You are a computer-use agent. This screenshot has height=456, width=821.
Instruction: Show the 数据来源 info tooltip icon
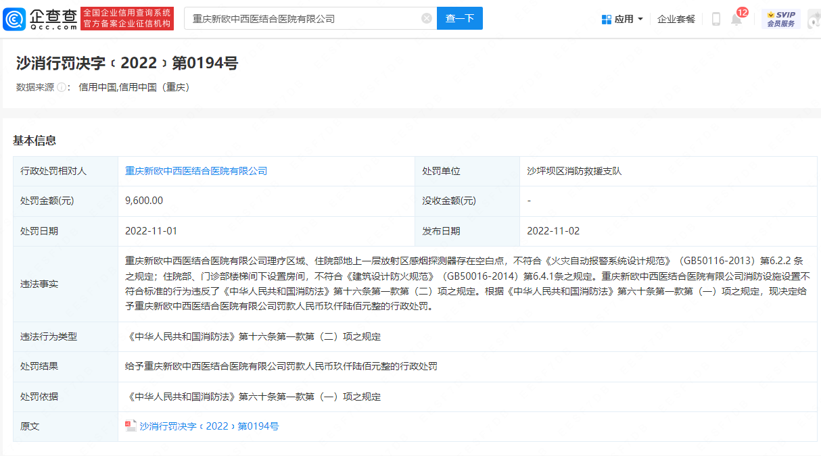pos(62,87)
